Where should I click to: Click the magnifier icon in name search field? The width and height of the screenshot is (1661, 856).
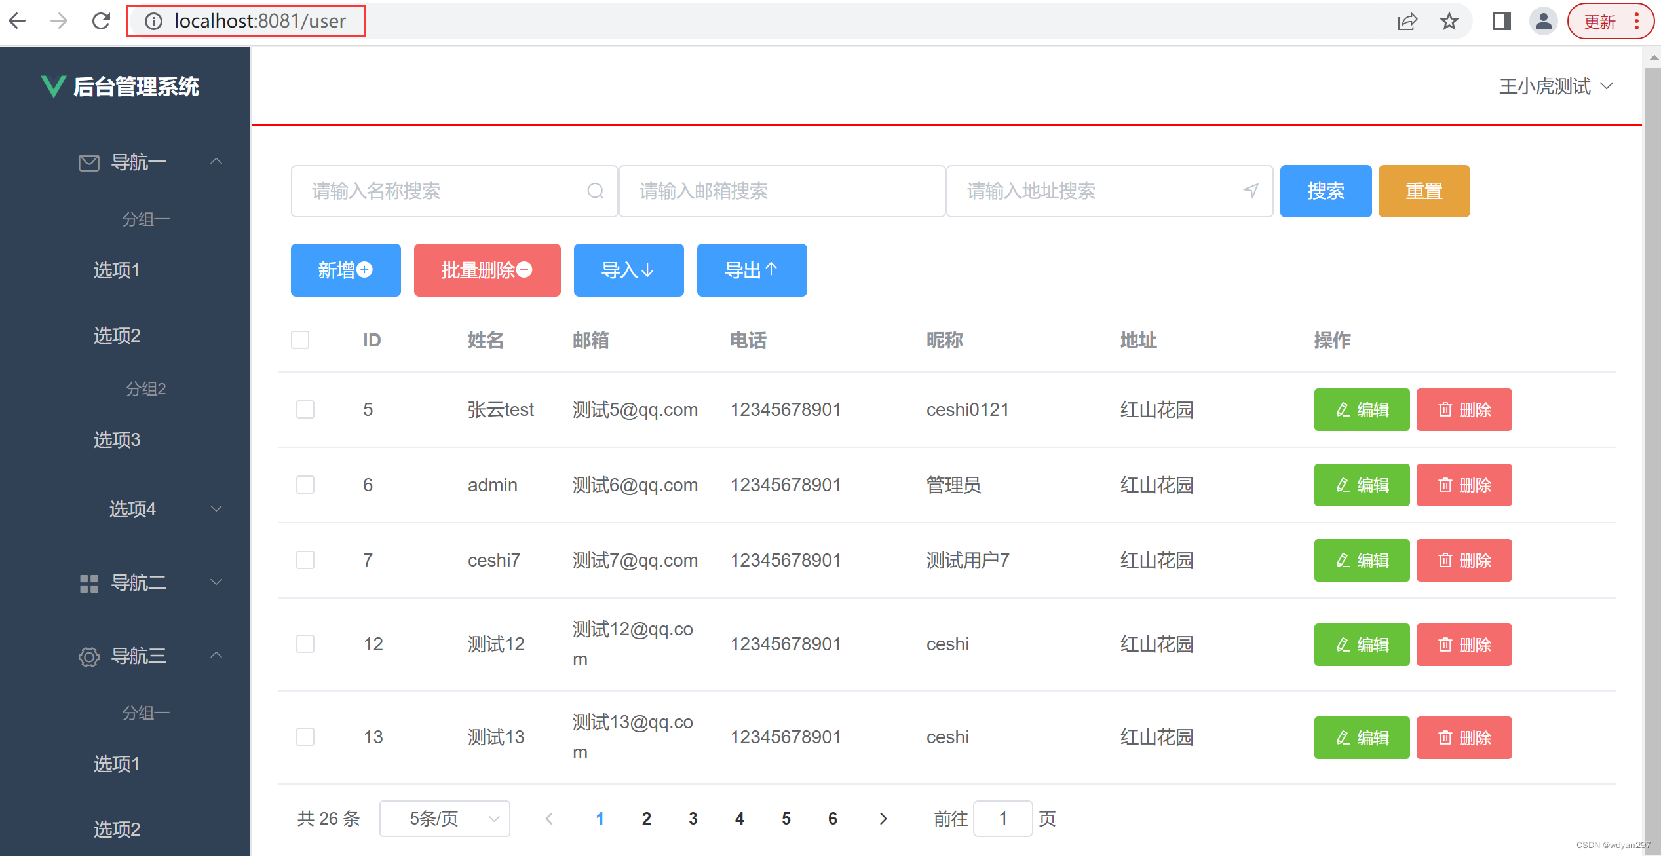click(595, 191)
